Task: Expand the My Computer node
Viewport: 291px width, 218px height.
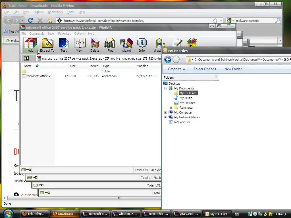Action: click(166, 112)
